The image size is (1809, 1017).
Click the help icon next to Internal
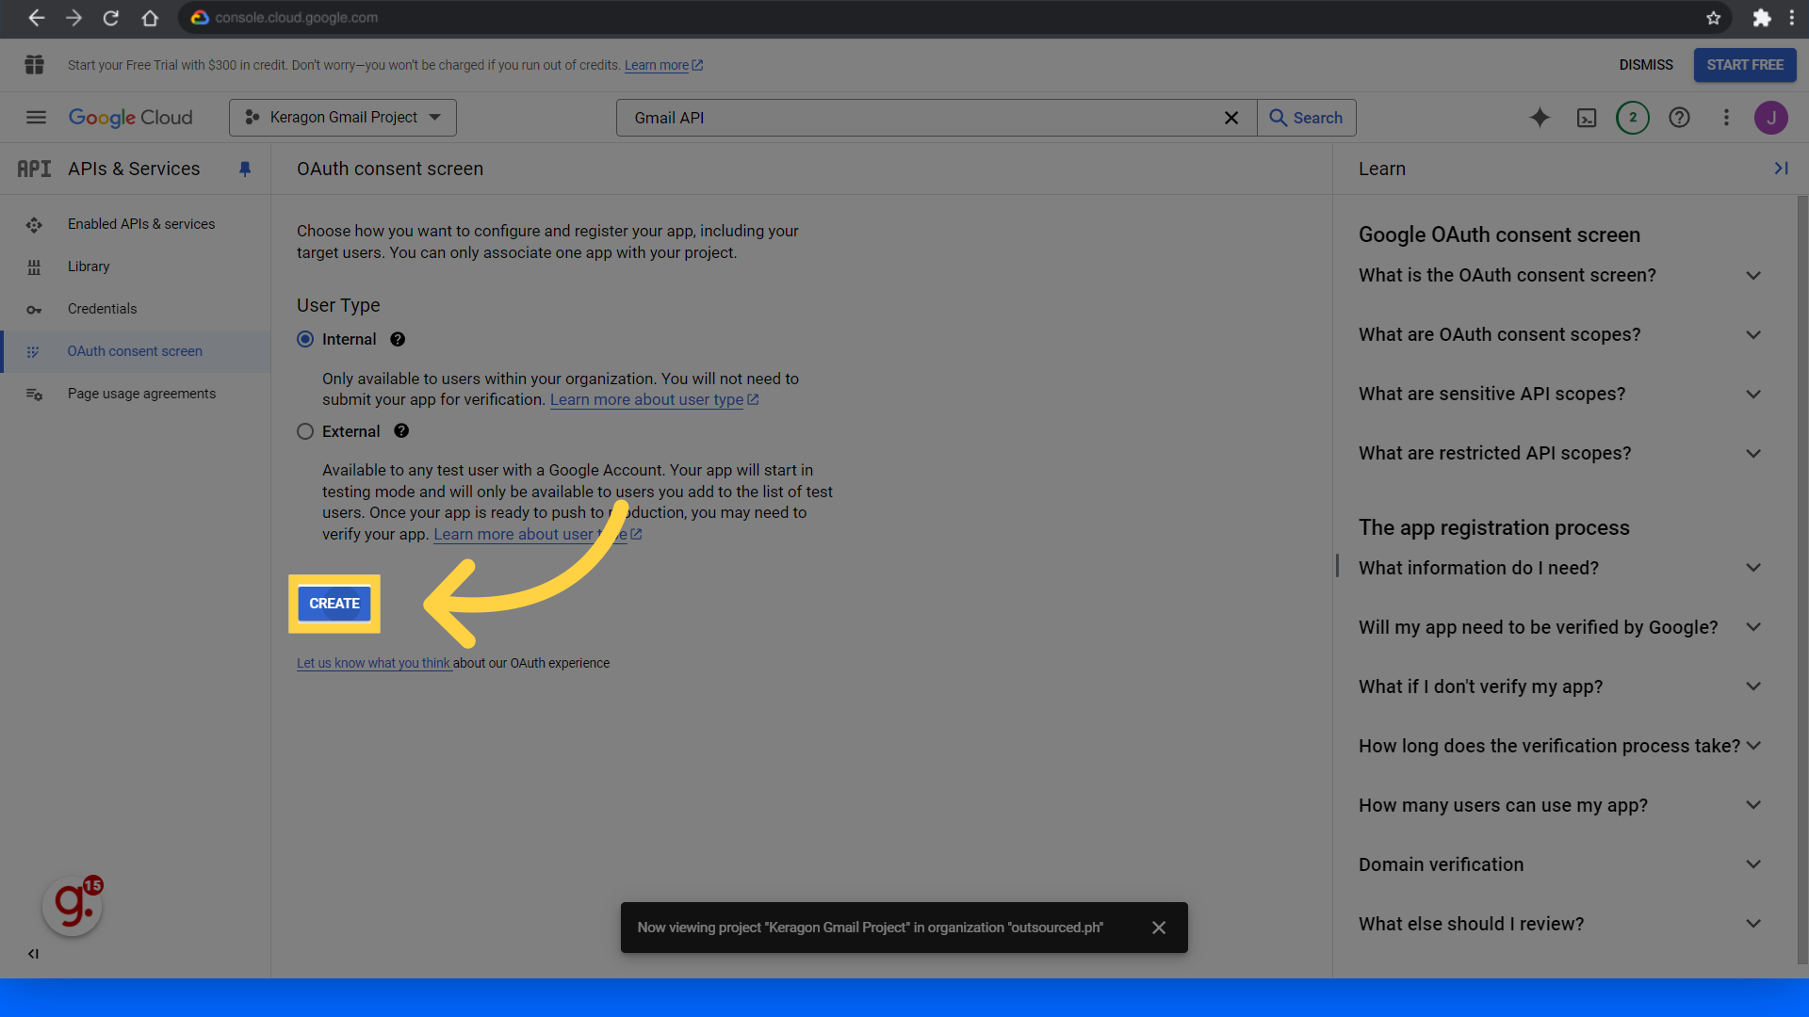(398, 340)
